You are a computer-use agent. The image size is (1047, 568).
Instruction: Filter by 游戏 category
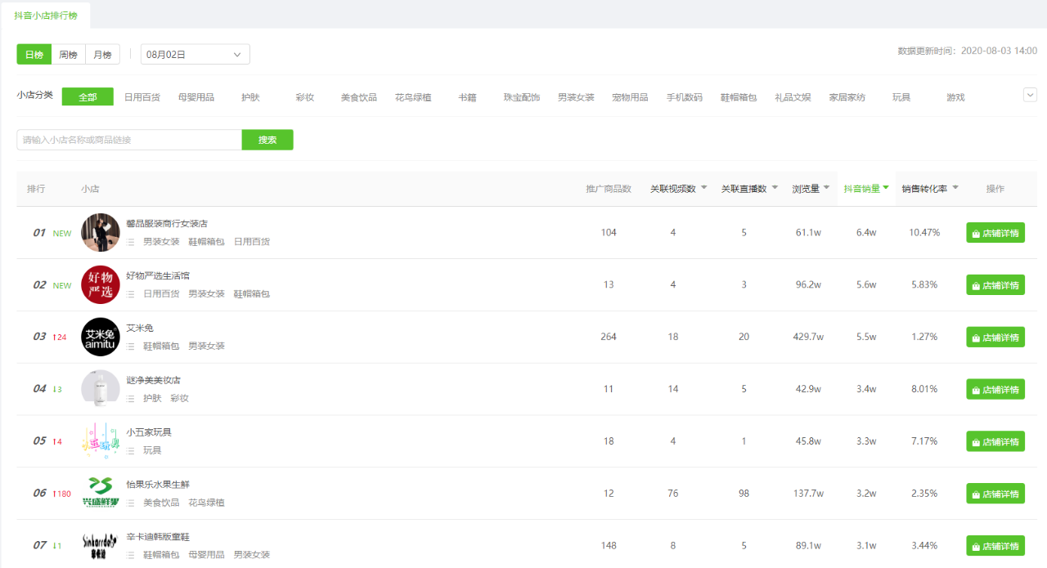(x=955, y=97)
